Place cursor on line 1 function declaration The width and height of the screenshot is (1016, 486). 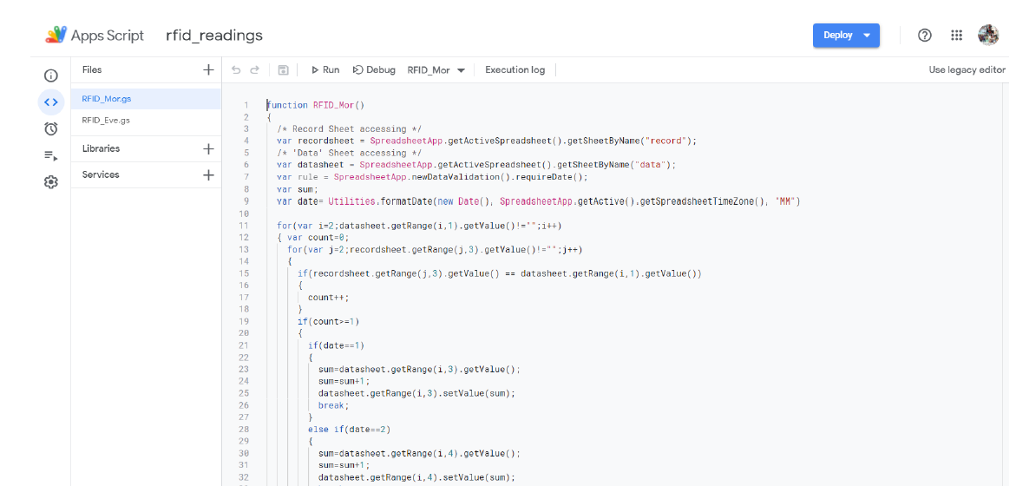[x=316, y=105]
